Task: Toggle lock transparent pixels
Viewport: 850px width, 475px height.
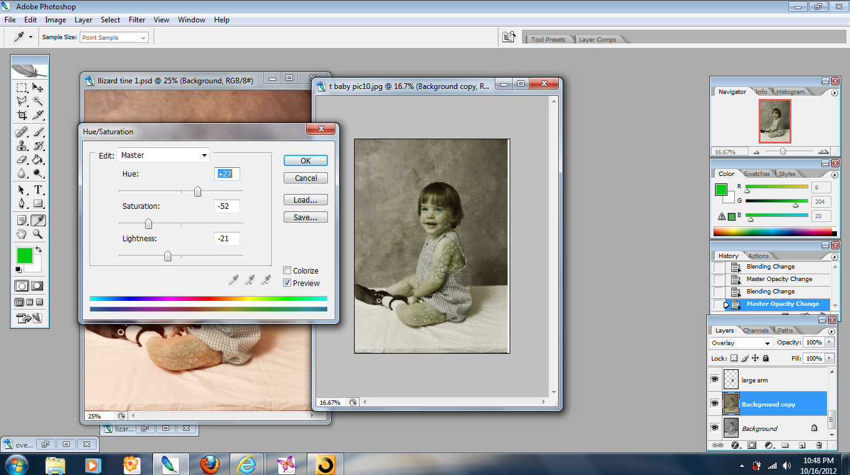Action: (734, 358)
